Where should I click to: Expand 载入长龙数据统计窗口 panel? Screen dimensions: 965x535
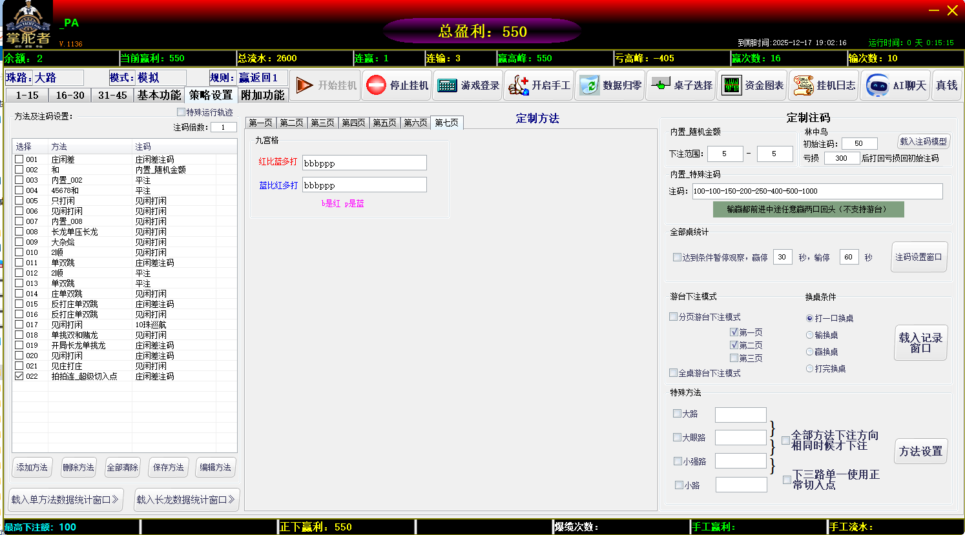coord(187,500)
